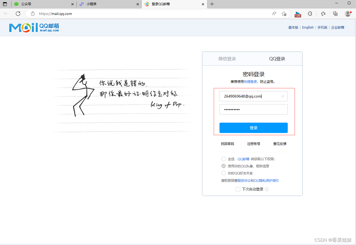Click the QQ邮箱 link in permissions text
The image size is (356, 245).
(x=244, y=159)
